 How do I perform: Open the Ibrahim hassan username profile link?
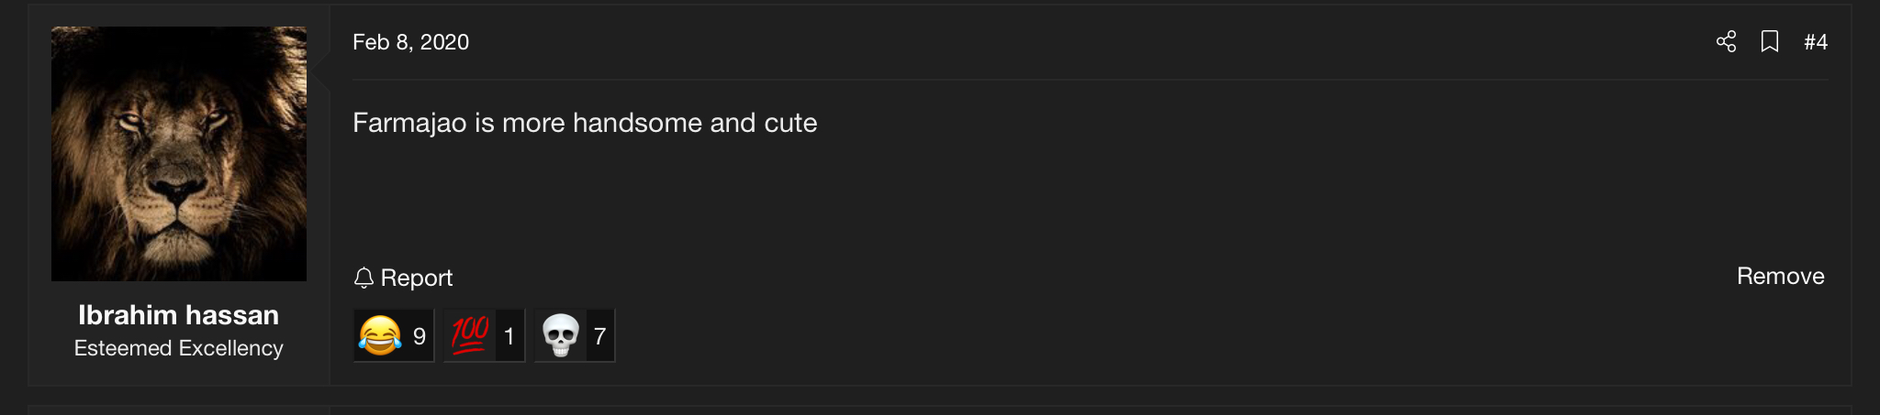pos(179,315)
